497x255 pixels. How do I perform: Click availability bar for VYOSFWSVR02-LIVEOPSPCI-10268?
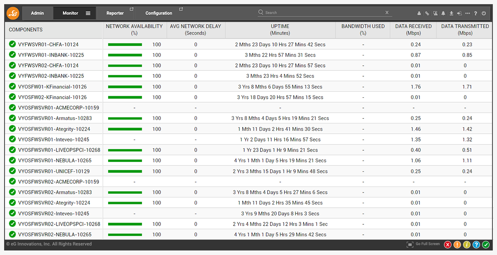(x=125, y=224)
